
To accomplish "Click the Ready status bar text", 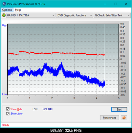I will tap(5, 125).
